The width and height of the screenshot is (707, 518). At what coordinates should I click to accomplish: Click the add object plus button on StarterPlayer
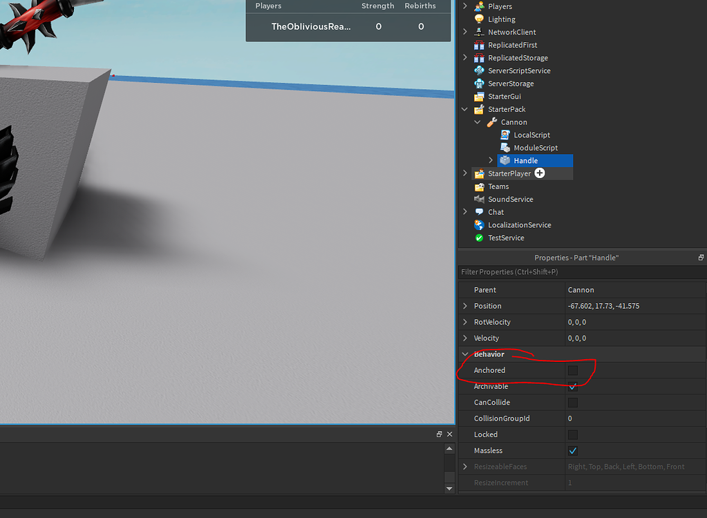click(x=538, y=173)
